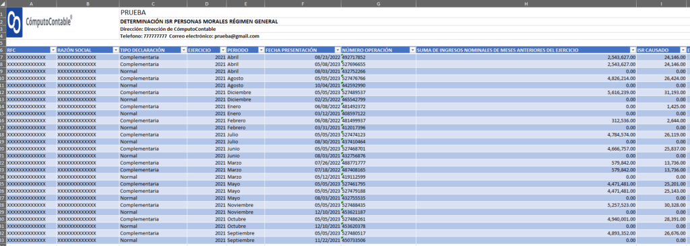Open the NÚMERO OPERACIÓN filter dropdown
The width and height of the screenshot is (690, 246).
(412, 50)
